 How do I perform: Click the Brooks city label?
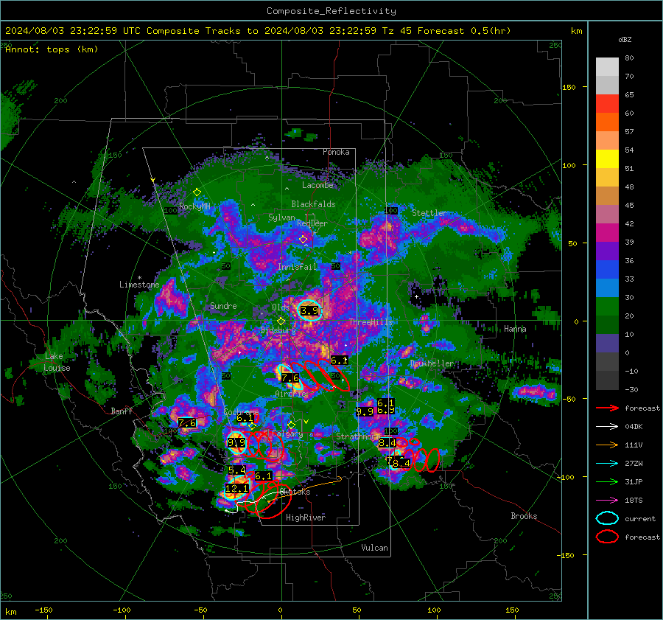[x=524, y=516]
